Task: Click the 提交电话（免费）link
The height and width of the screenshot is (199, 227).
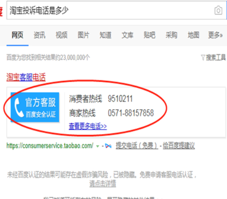Action: click(137, 145)
